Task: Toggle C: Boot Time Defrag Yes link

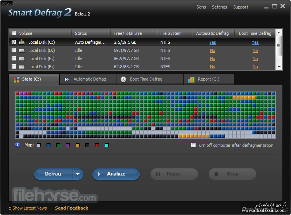Action: [x=255, y=43]
